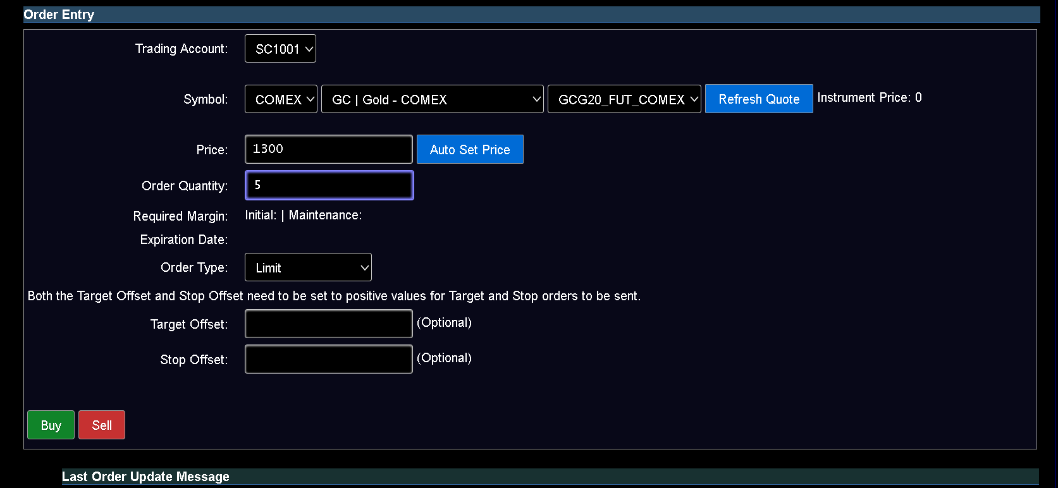Click into the Stop Offset field
The width and height of the screenshot is (1058, 488).
point(329,359)
